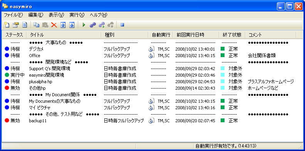Image resolution: width=305 pixels, height=151 pixels.
Task: Open the ヘルプ(H) menu
Action: 99,15
